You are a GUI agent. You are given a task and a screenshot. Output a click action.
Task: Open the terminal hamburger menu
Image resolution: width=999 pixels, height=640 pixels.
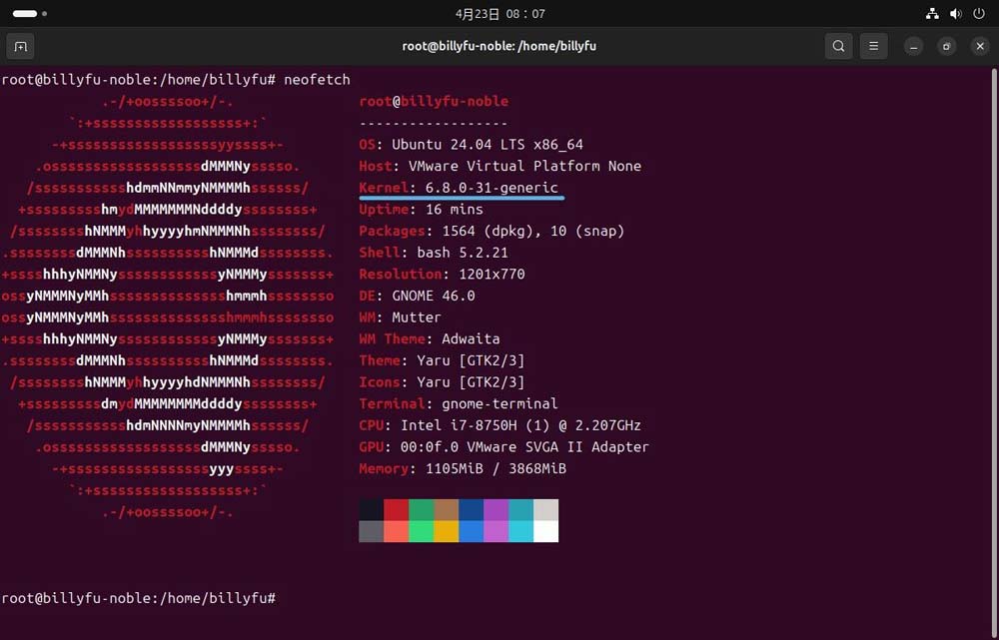873,46
